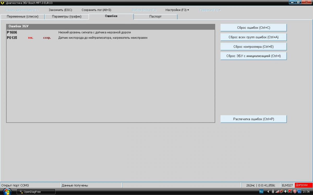This screenshot has height=195, width=313.
Task: Click Сброс ошибок (Ctrl+C) button
Action: coord(254,28)
